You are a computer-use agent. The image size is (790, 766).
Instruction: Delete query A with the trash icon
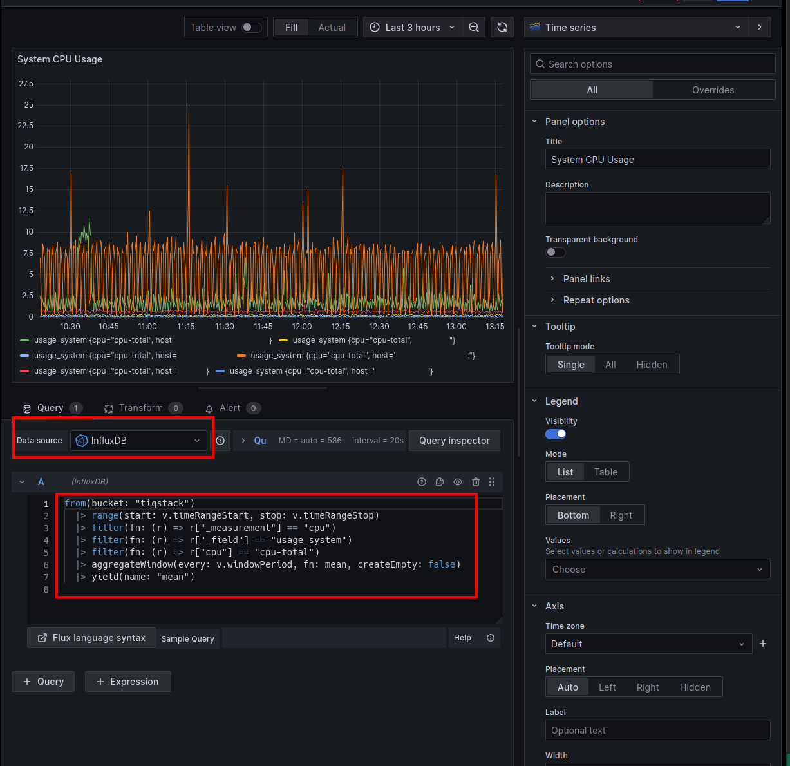point(475,482)
